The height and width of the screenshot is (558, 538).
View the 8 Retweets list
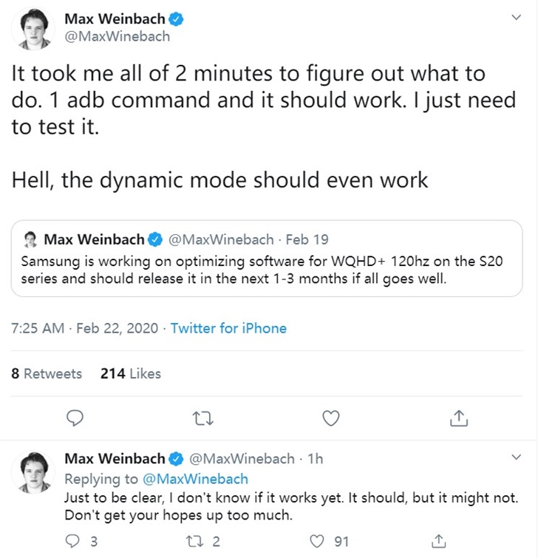[x=47, y=373]
